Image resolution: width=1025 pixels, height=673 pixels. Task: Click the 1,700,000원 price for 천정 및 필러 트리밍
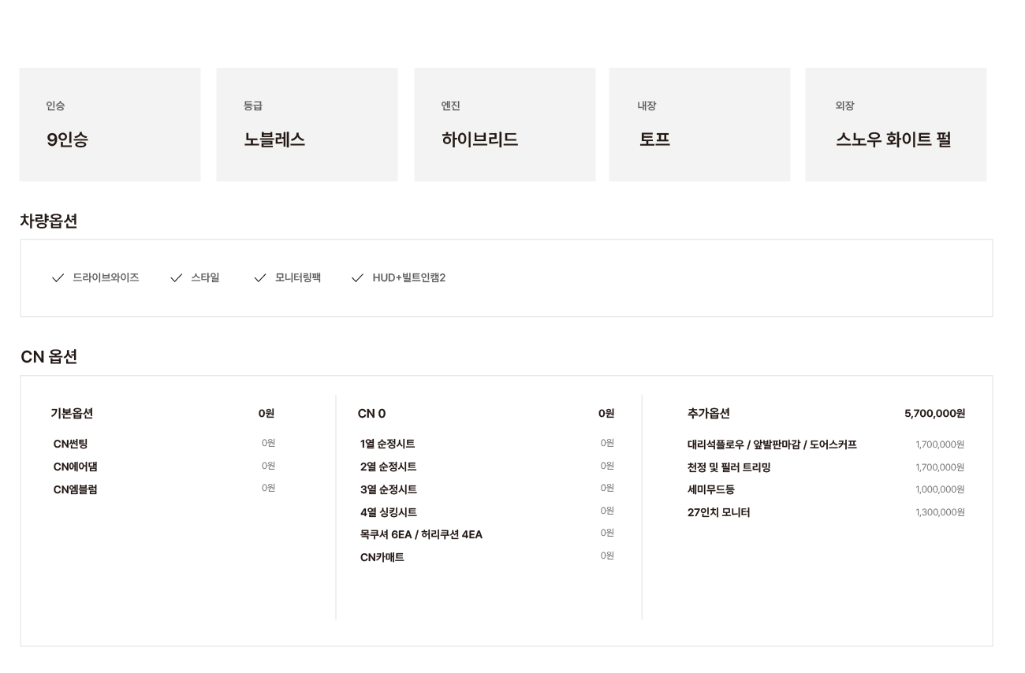point(940,467)
